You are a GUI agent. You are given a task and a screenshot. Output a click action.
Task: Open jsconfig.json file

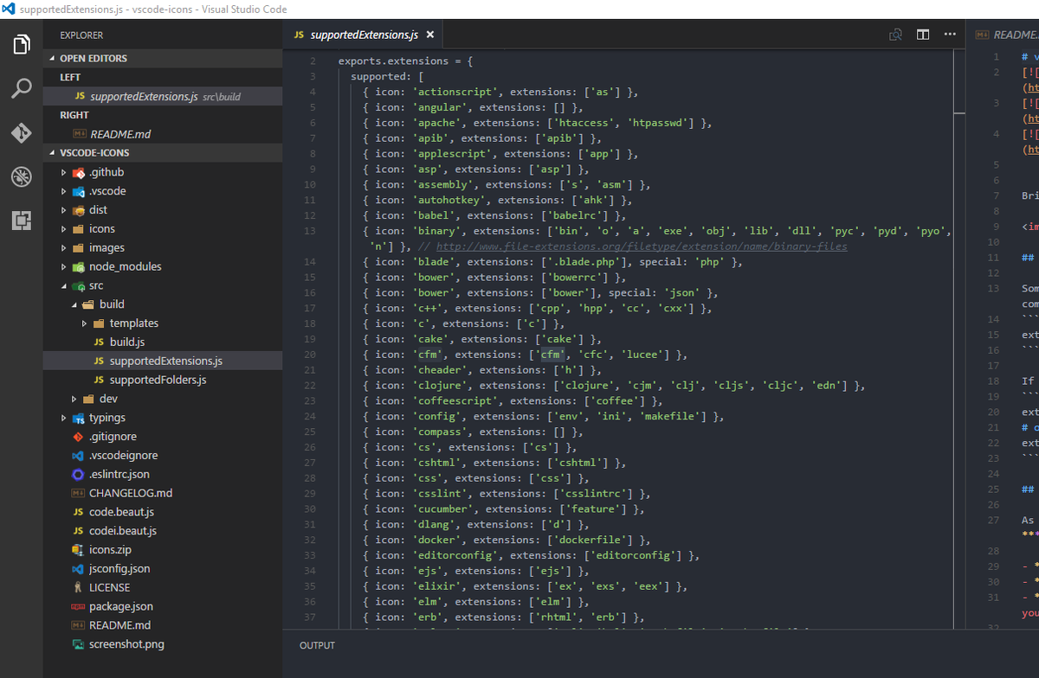coord(163,568)
